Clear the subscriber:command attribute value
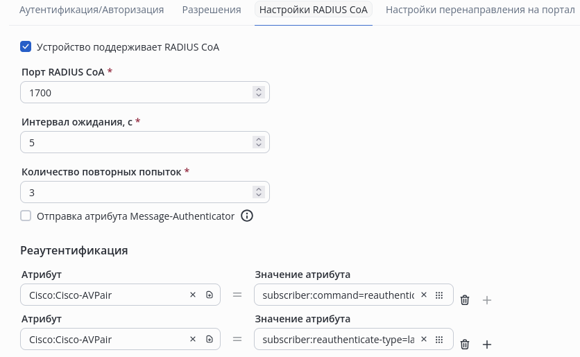The image size is (580, 357). 423,295
